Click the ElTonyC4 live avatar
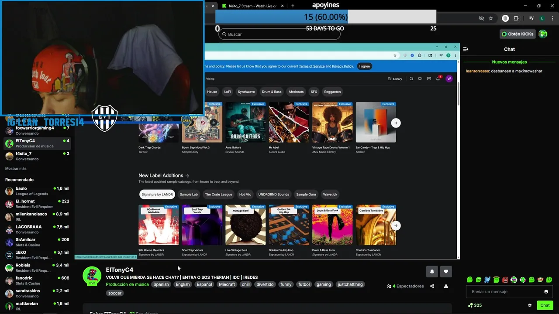This screenshot has width=559, height=314. coord(92,276)
